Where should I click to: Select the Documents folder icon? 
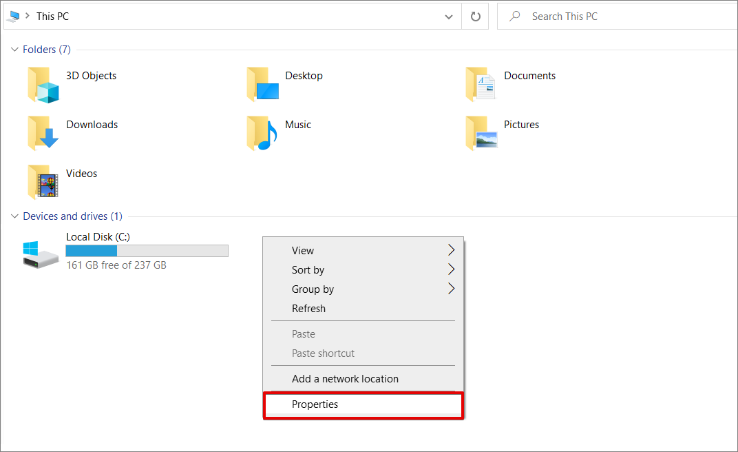[481, 85]
